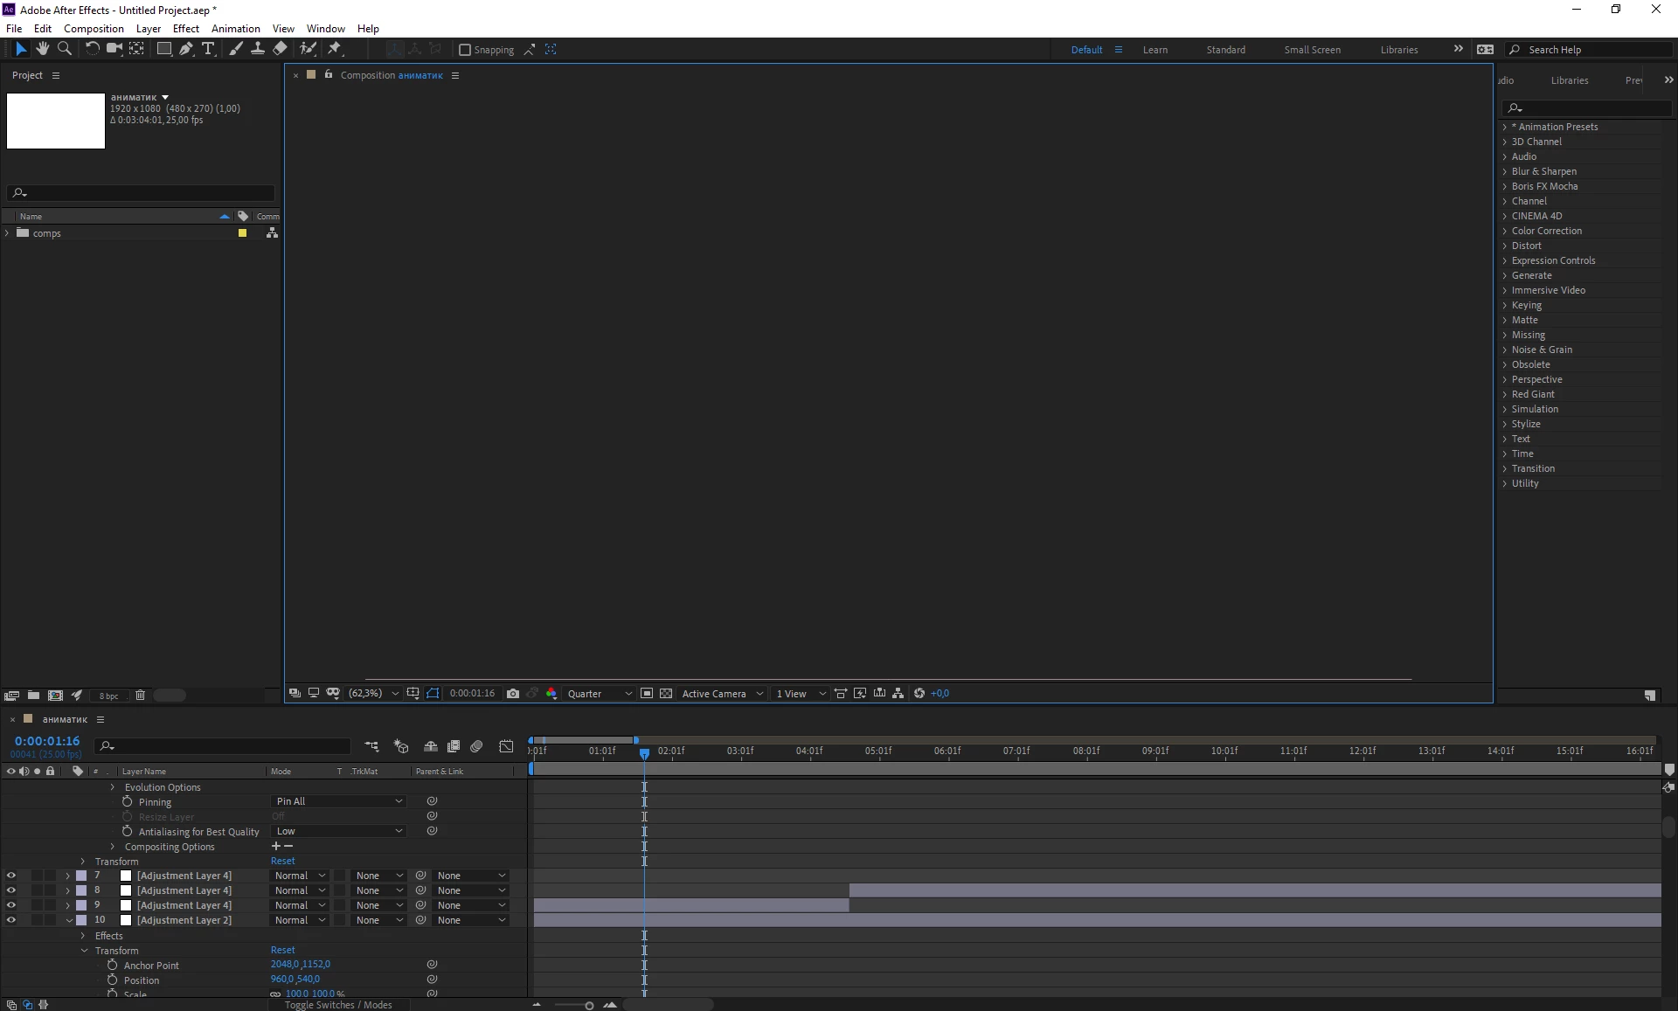1678x1011 pixels.
Task: Select the Hand tool
Action: (42, 49)
